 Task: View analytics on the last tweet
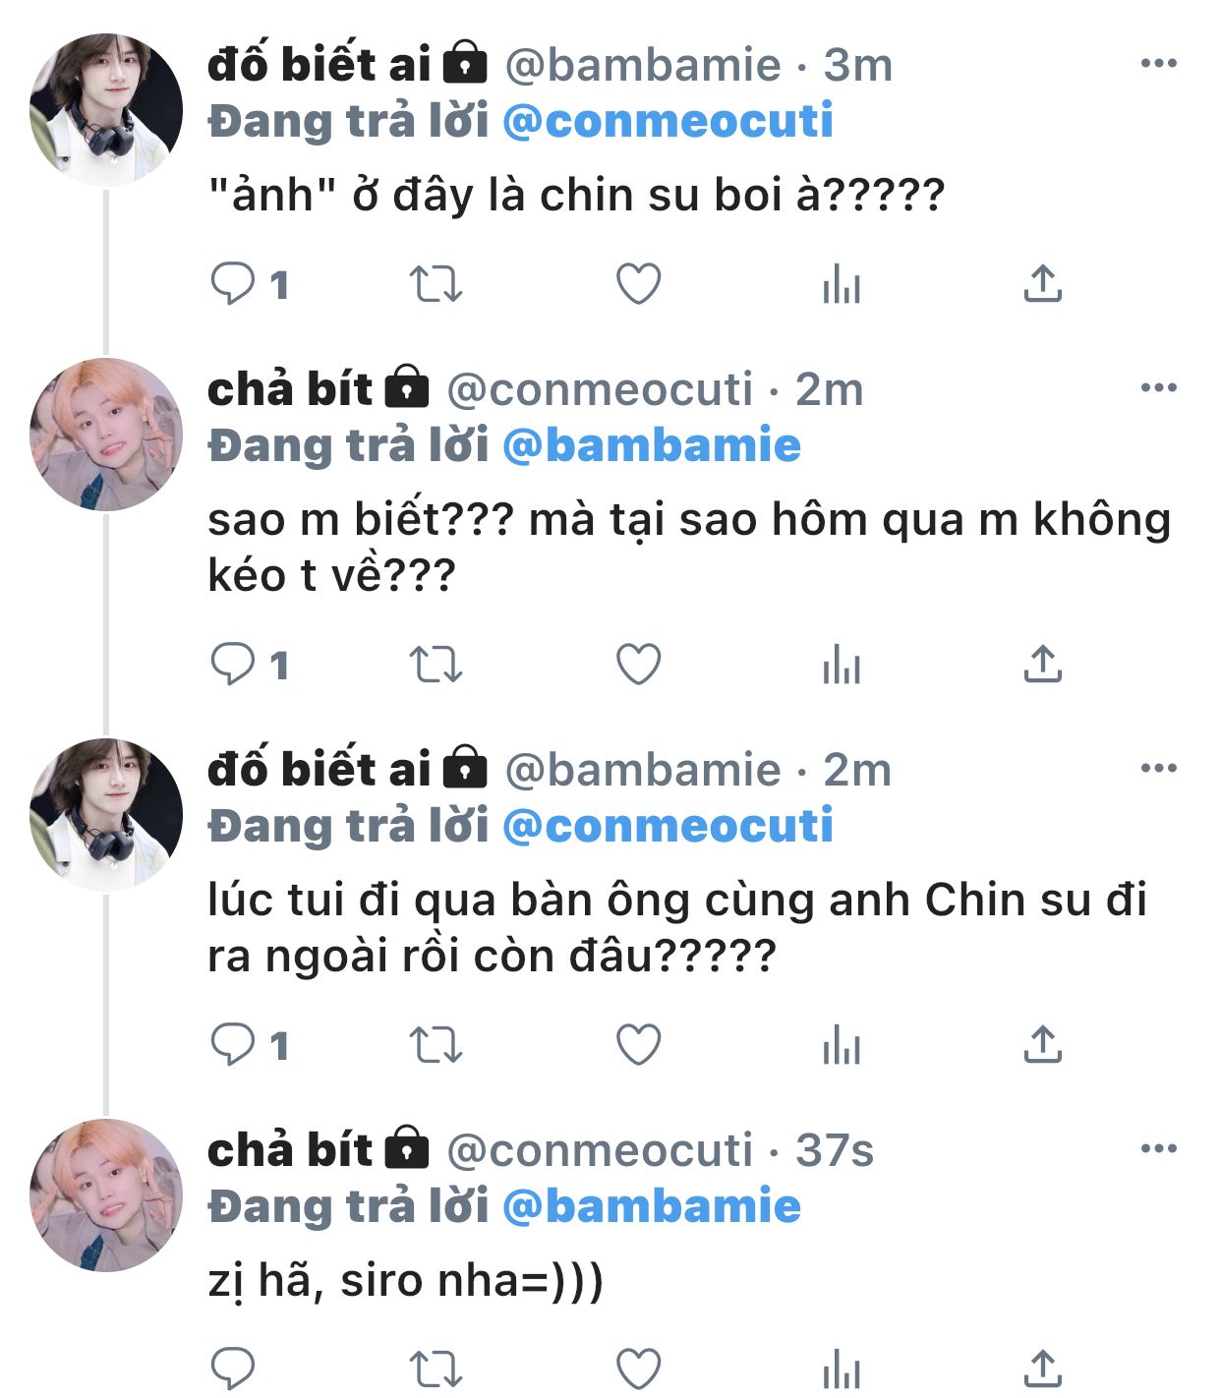[842, 1369]
